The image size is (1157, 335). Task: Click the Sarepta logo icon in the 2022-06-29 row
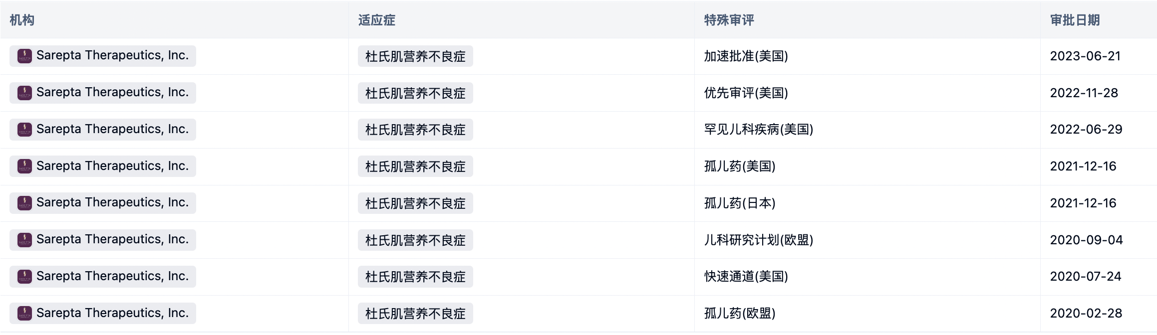24,130
